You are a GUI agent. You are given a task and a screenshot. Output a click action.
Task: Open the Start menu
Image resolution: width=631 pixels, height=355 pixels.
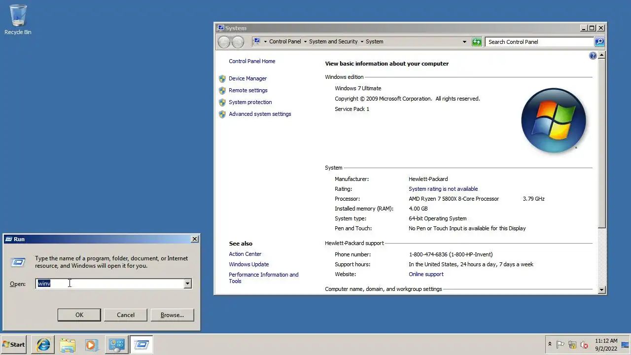tap(14, 345)
